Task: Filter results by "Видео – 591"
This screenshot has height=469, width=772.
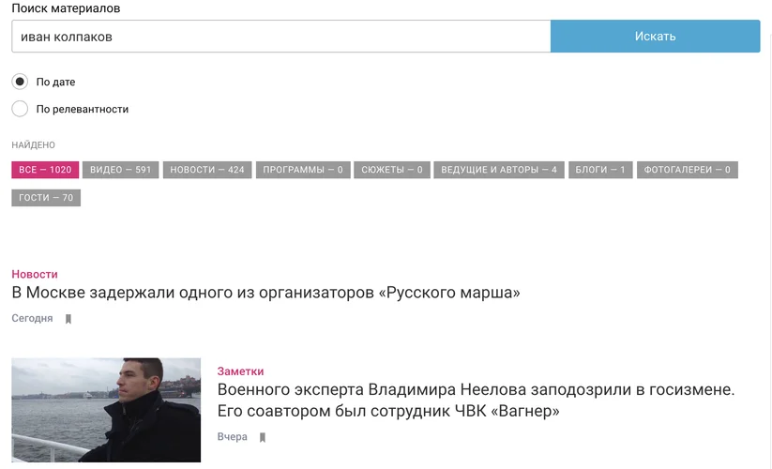Action: click(121, 170)
